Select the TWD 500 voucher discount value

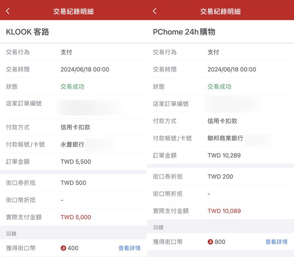(x=73, y=183)
